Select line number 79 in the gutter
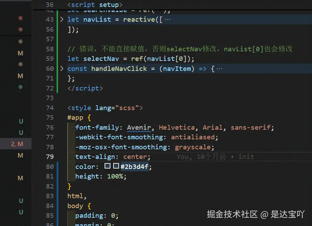 (49, 157)
